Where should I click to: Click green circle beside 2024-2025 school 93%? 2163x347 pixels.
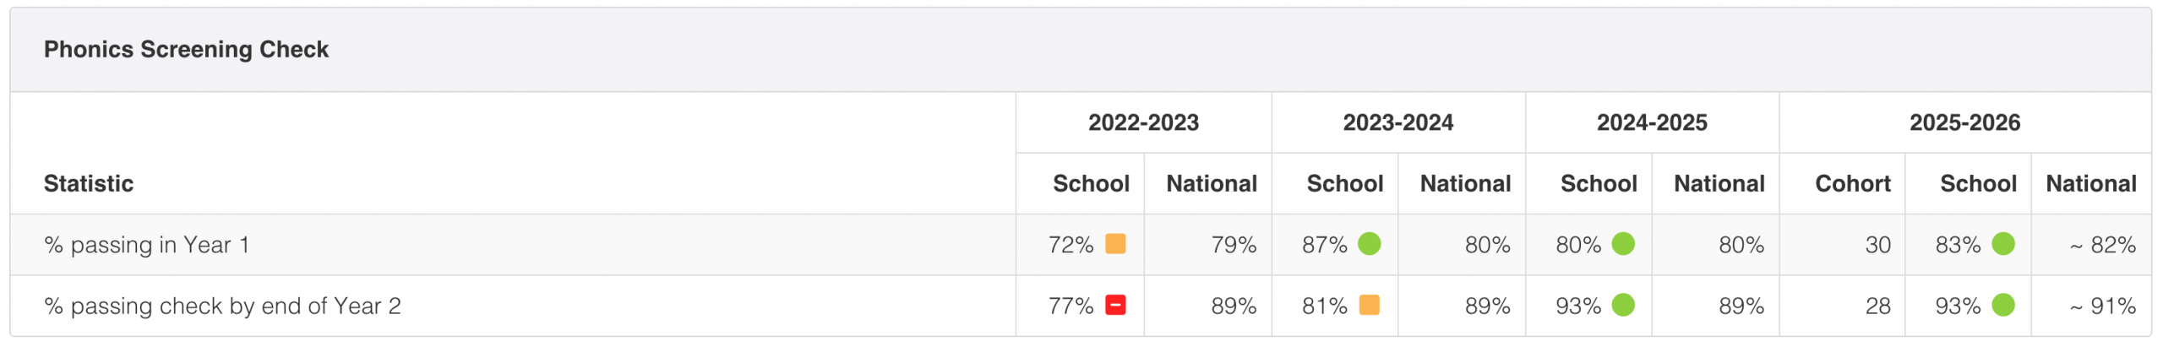(x=1623, y=305)
